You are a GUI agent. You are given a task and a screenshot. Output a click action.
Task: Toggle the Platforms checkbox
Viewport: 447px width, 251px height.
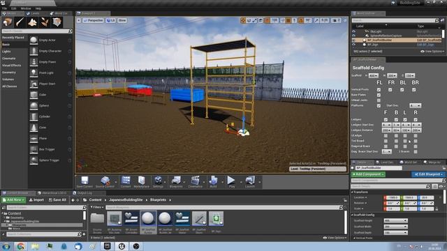click(379, 105)
